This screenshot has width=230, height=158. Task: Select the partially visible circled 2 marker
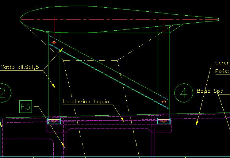(x=4, y=93)
